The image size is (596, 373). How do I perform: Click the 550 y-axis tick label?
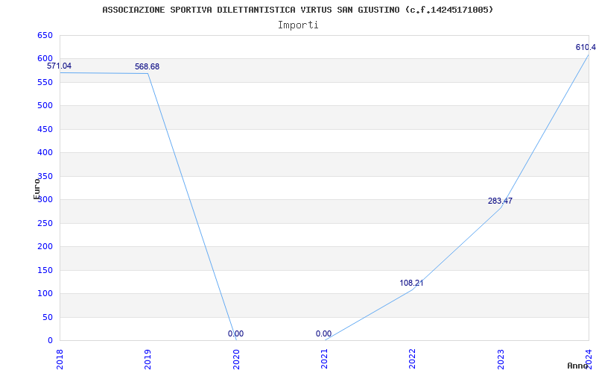tap(45, 82)
